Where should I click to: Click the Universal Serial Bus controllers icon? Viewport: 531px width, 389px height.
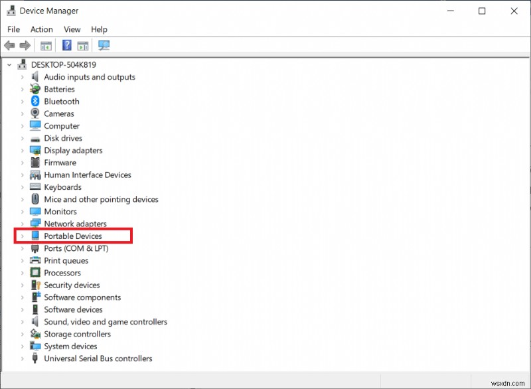click(35, 358)
